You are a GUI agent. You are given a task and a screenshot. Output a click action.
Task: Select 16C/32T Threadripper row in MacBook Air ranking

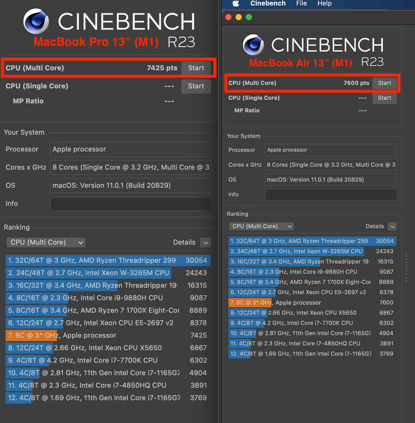[x=312, y=262]
